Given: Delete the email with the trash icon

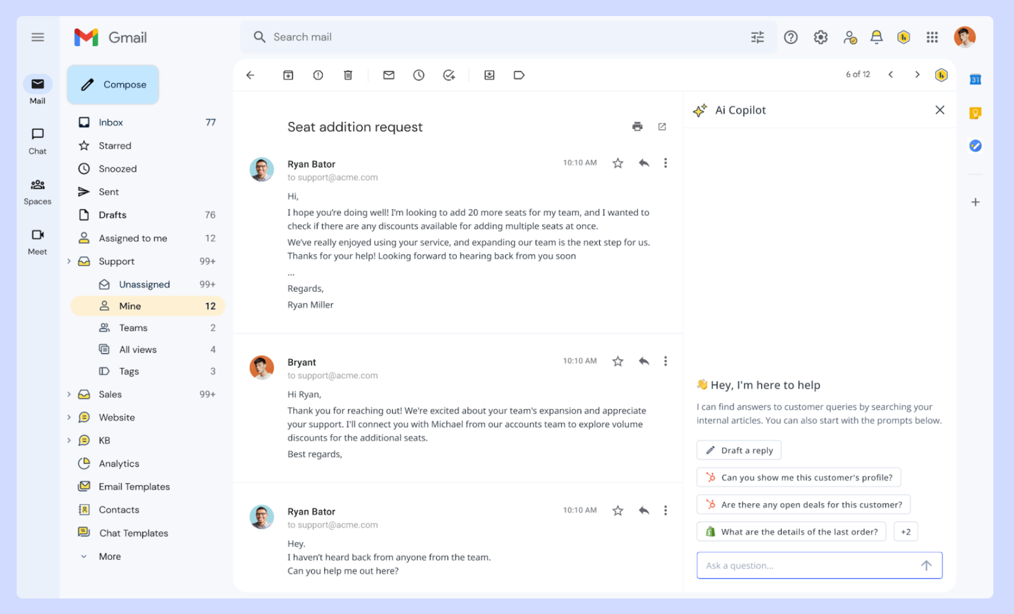Looking at the screenshot, I should pyautogui.click(x=348, y=75).
